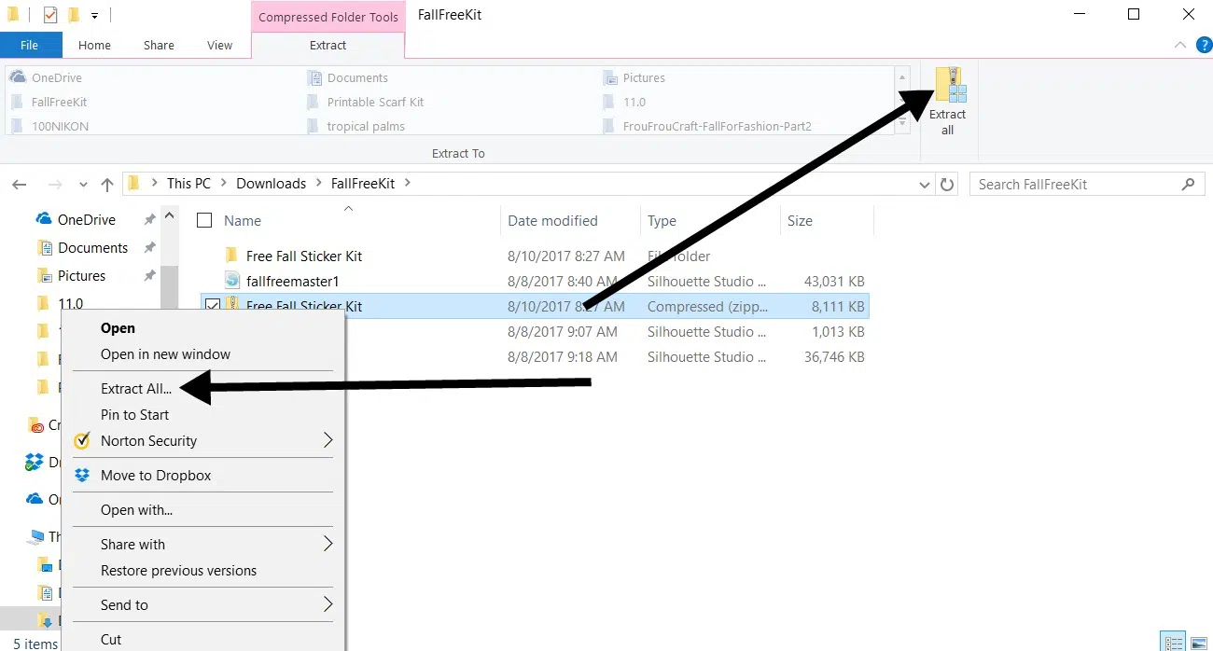
Task: Click the Back navigation arrow
Action: (x=20, y=185)
